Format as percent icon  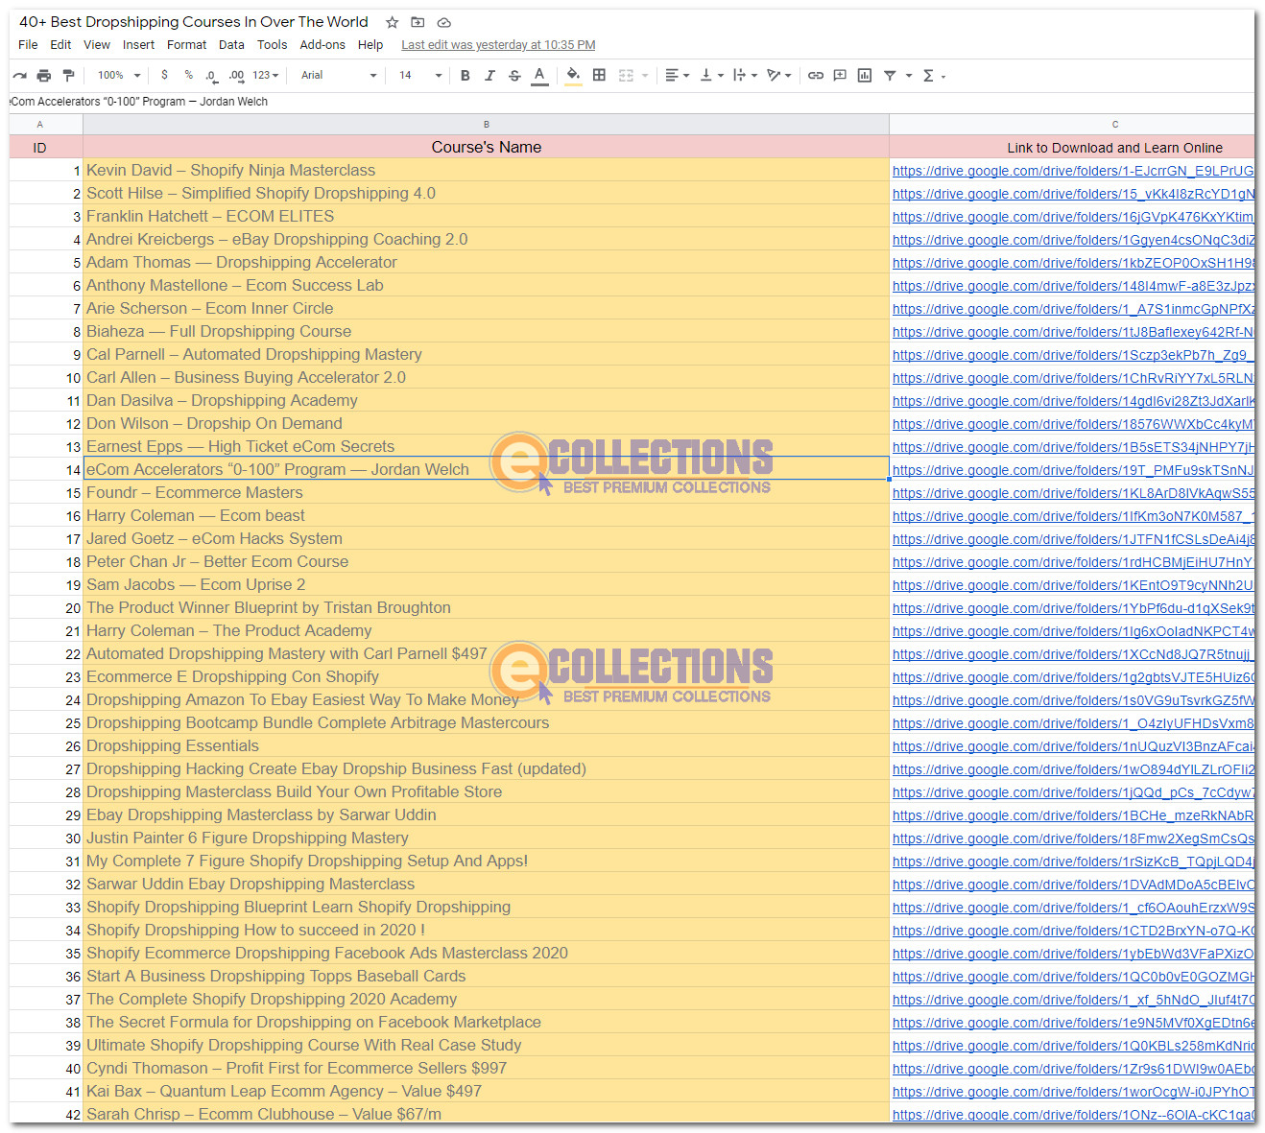[188, 75]
